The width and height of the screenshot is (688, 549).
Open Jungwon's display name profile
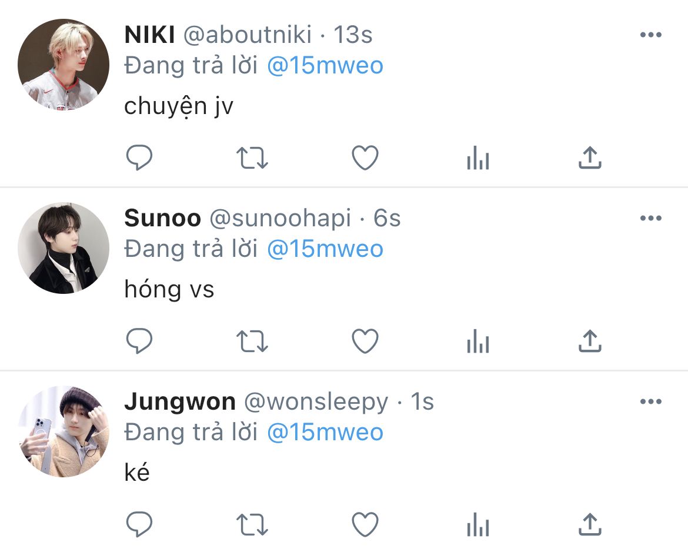[180, 402]
